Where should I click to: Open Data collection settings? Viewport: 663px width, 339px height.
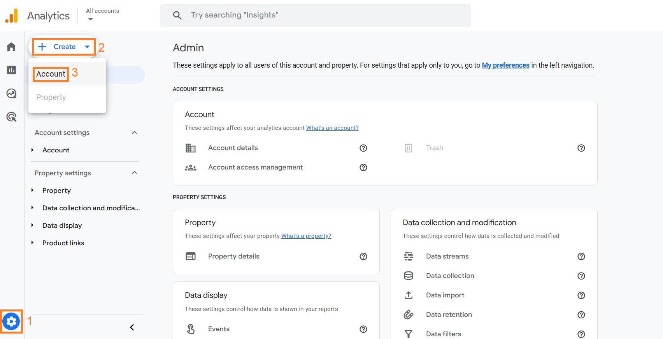pyautogui.click(x=450, y=276)
